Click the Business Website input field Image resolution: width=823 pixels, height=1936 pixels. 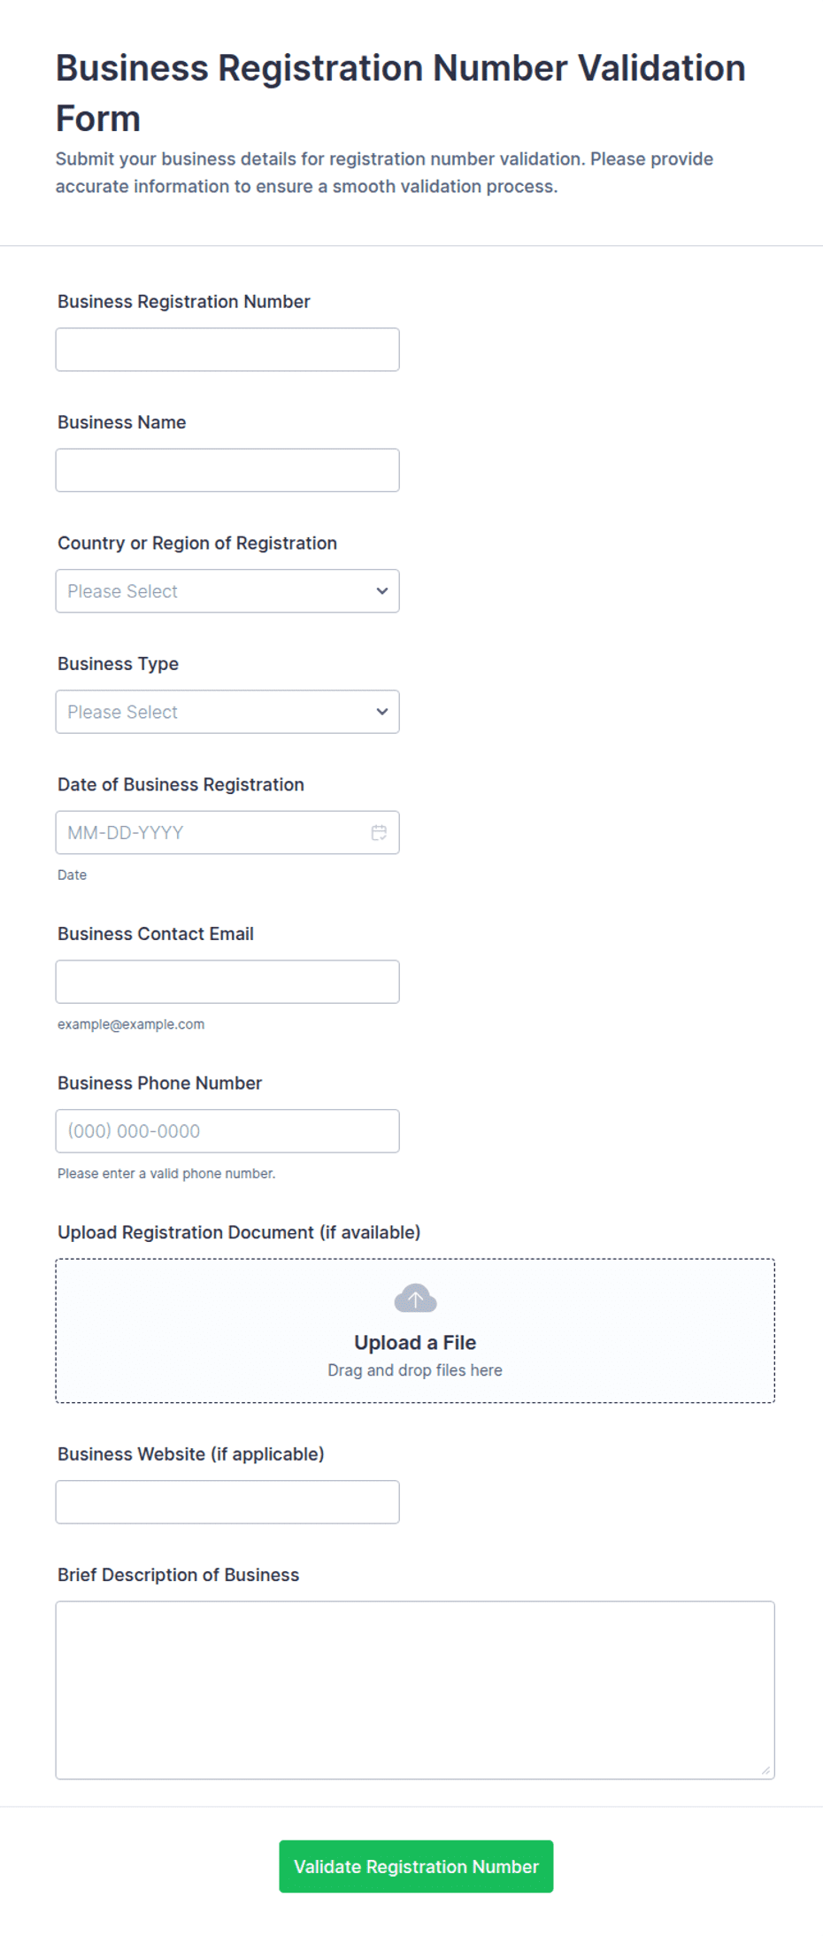coord(227,1502)
